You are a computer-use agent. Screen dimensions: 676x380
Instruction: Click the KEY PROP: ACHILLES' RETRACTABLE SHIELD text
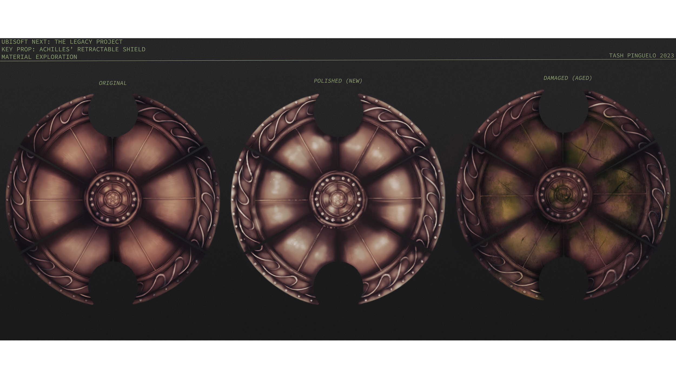(73, 49)
